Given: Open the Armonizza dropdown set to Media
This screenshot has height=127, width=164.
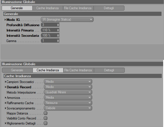Looking at the screenshot, I should tap(68, 97).
